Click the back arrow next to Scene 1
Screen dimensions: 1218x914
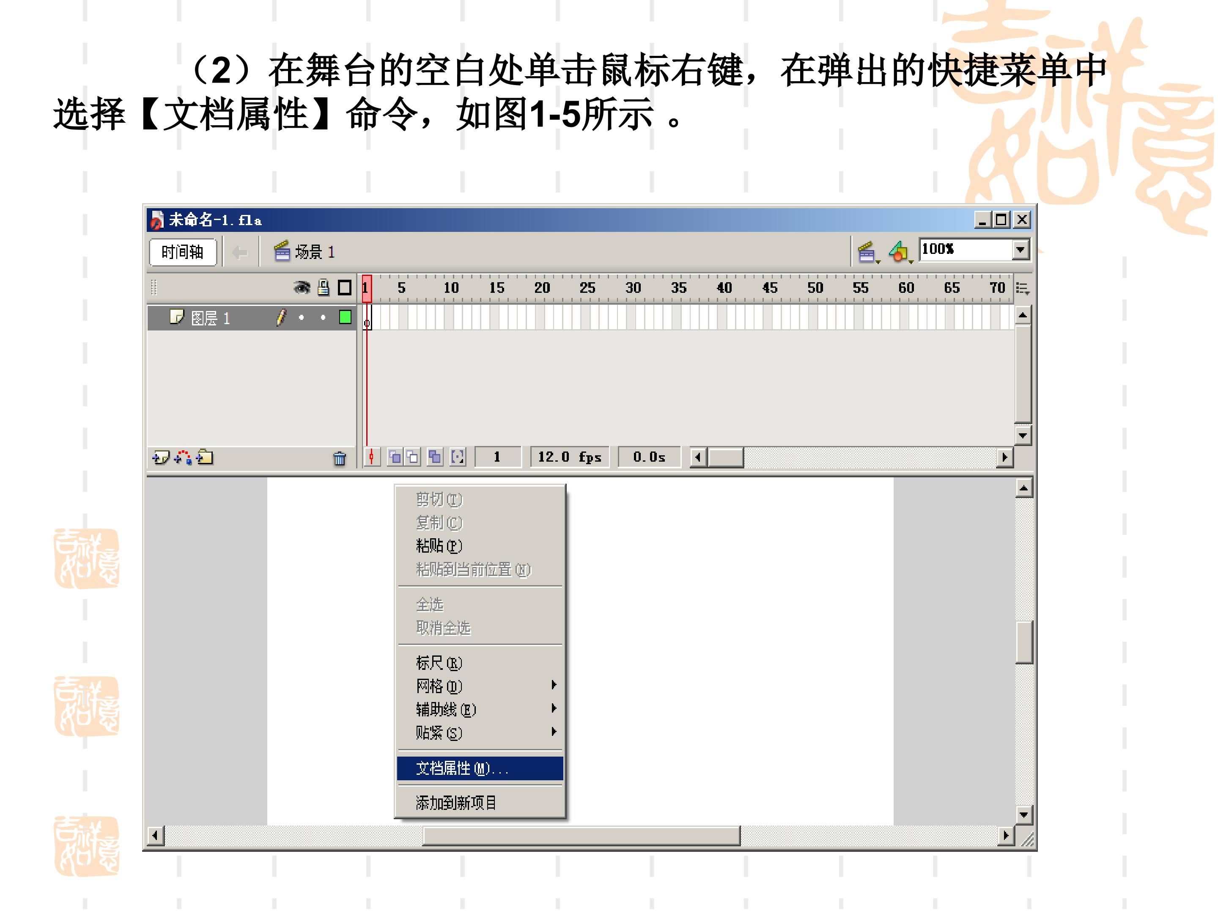point(239,253)
